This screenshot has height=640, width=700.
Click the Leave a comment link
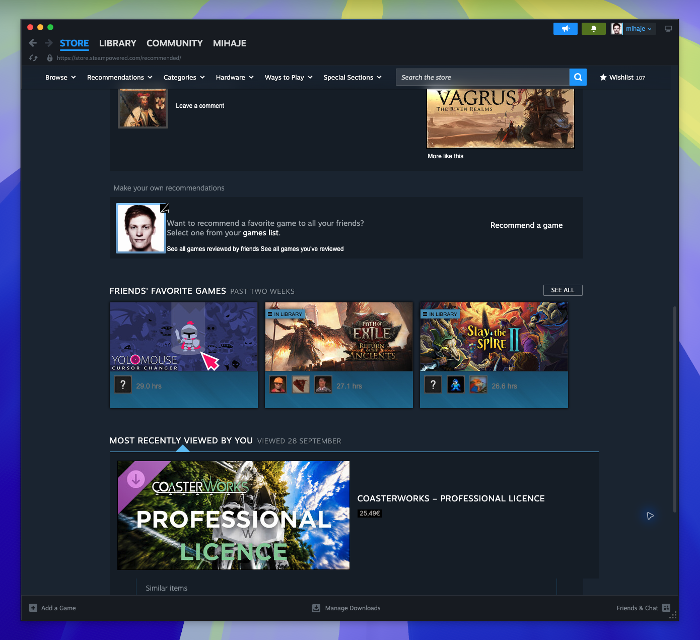click(200, 106)
